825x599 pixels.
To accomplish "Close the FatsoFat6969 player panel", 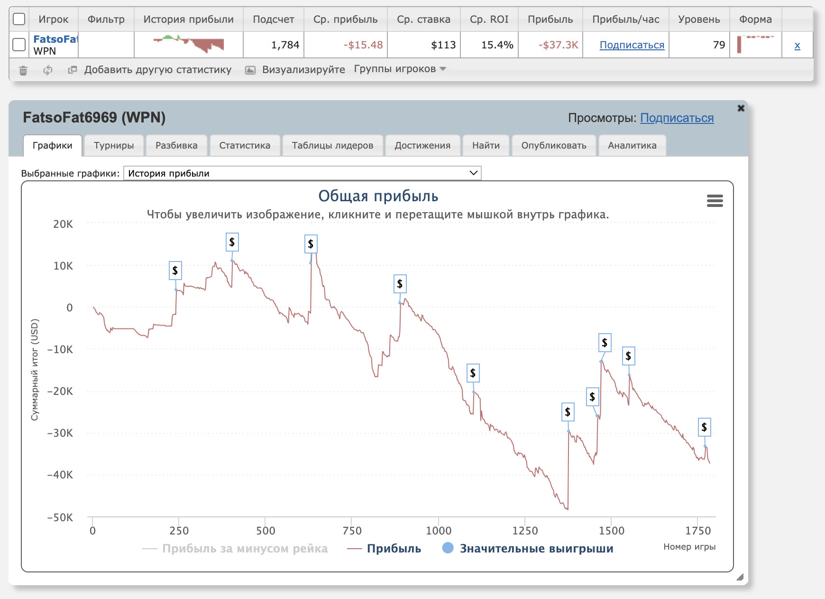I will 741,108.
